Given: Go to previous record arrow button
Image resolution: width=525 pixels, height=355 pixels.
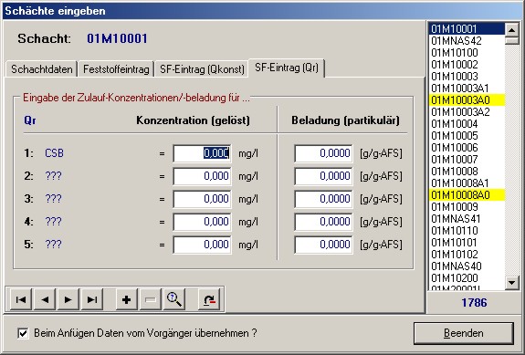Looking at the screenshot, I should click(45, 299).
